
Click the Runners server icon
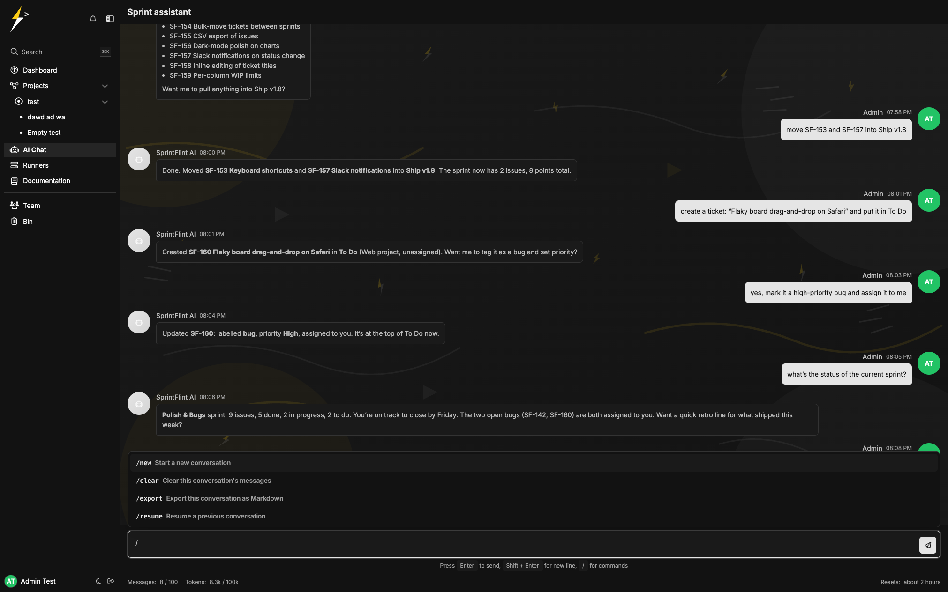14,165
